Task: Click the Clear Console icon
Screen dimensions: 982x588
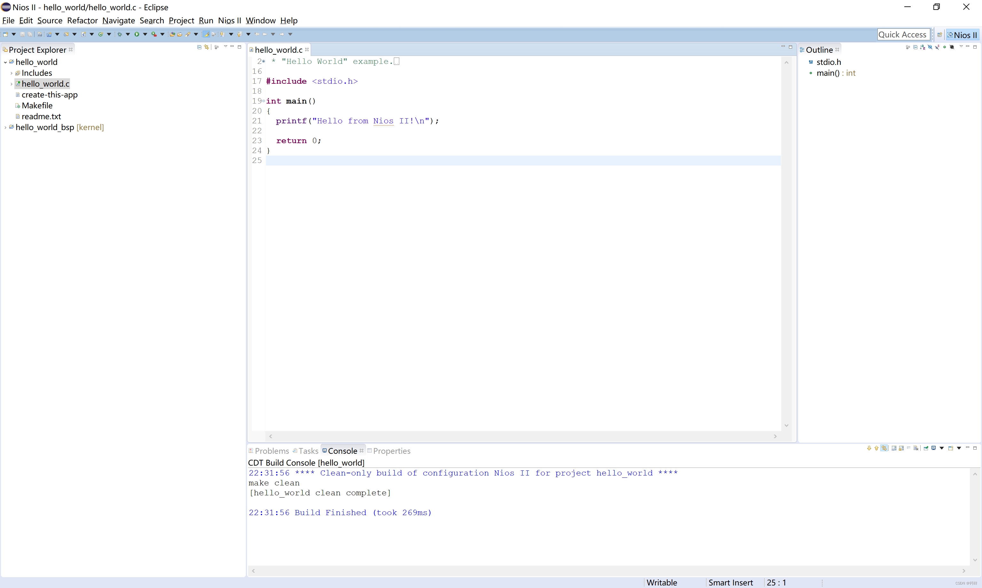Action: click(916, 448)
